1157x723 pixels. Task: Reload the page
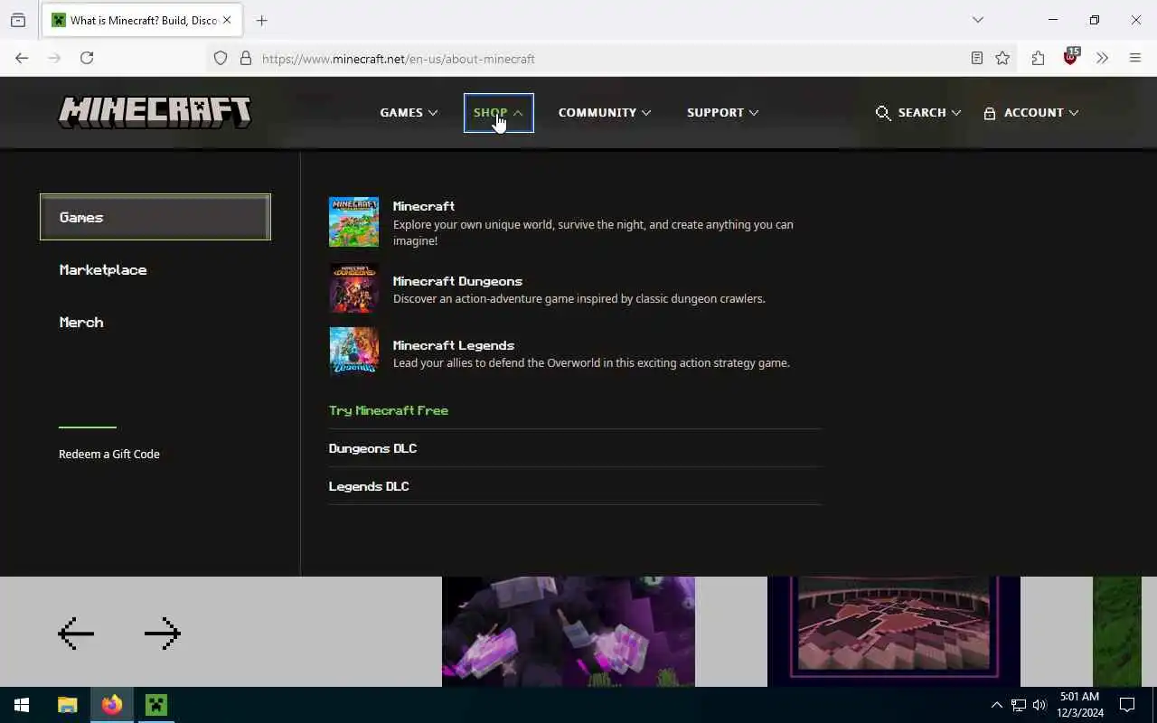87,58
